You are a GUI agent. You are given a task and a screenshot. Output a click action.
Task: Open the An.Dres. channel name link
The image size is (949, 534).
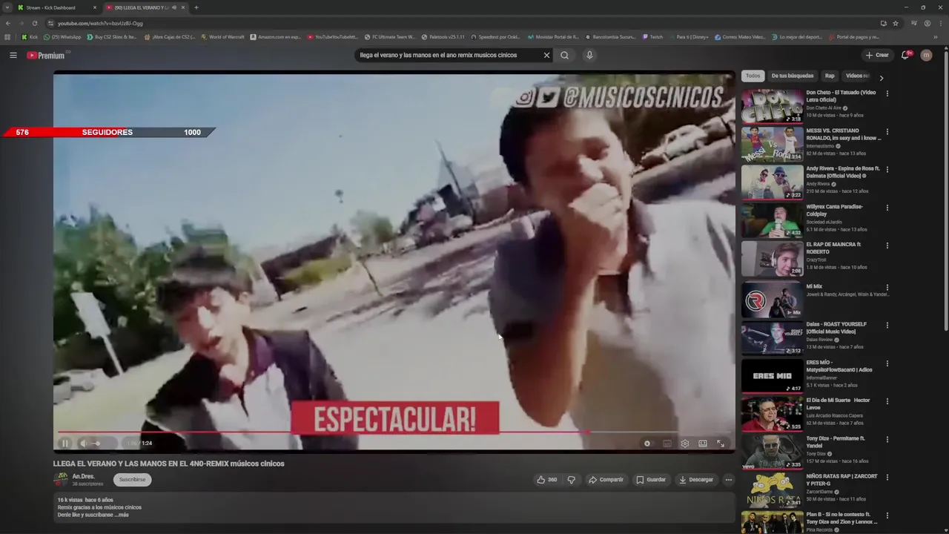click(83, 476)
